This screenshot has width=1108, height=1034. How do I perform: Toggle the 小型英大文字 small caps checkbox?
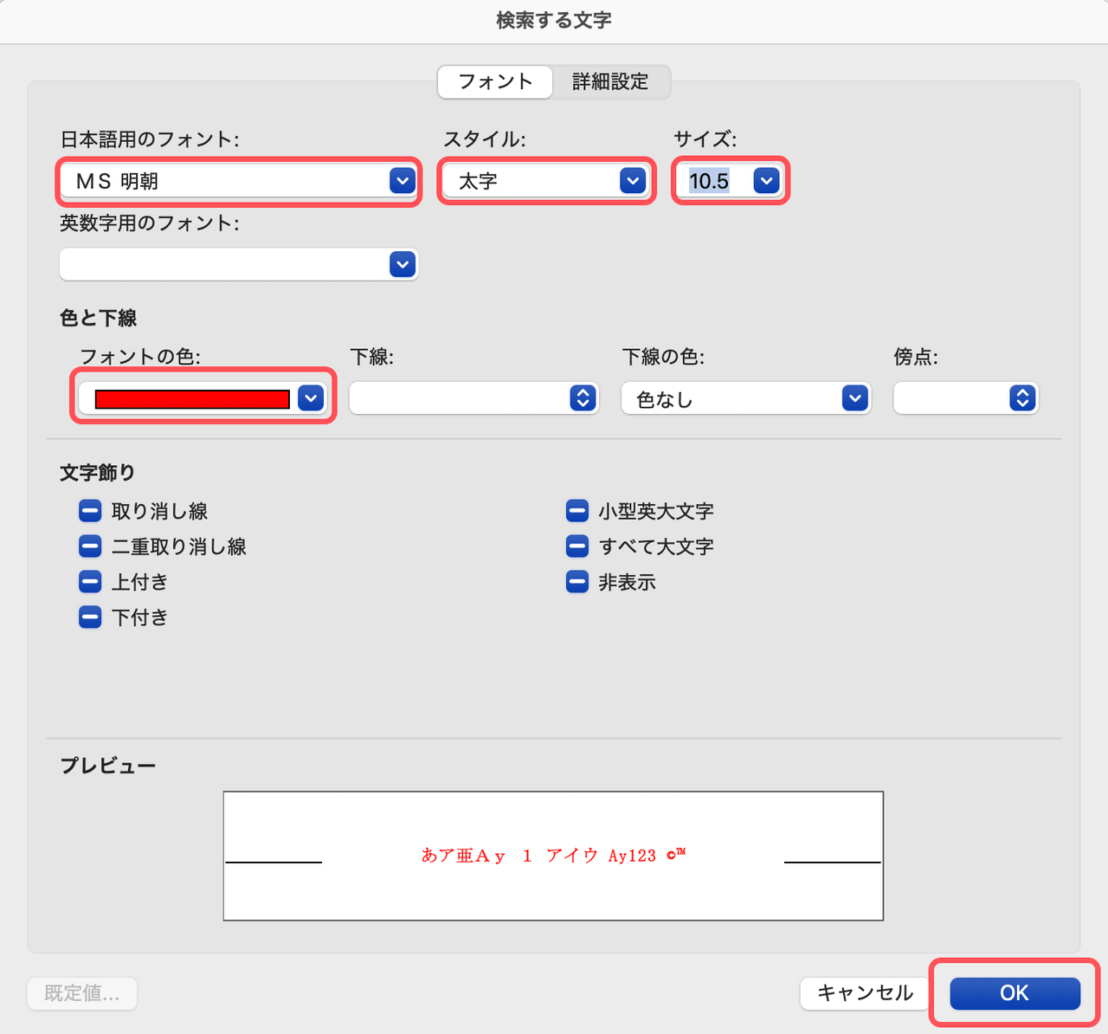point(577,511)
